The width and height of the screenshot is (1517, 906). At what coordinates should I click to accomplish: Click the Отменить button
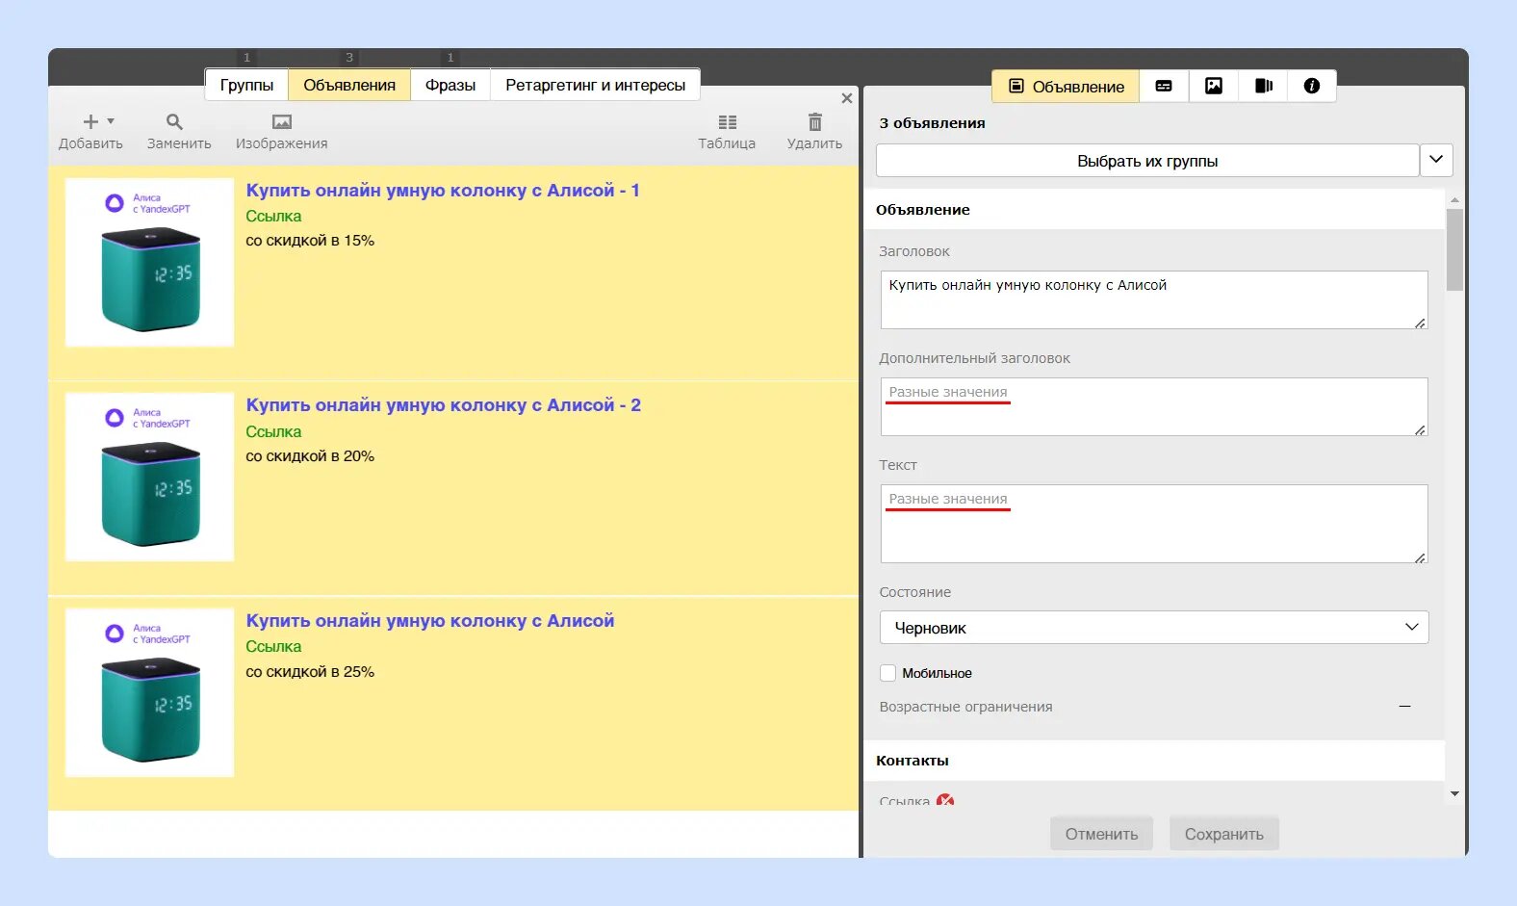[x=1101, y=834]
